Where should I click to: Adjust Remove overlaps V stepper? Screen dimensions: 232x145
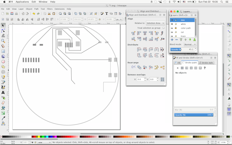pos(157,79)
